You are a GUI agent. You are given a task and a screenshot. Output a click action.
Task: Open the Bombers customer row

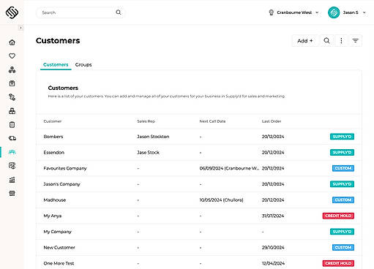(198, 137)
